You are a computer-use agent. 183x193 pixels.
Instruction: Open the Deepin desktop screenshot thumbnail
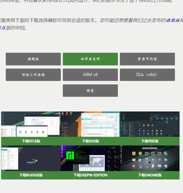click(x=90, y=158)
